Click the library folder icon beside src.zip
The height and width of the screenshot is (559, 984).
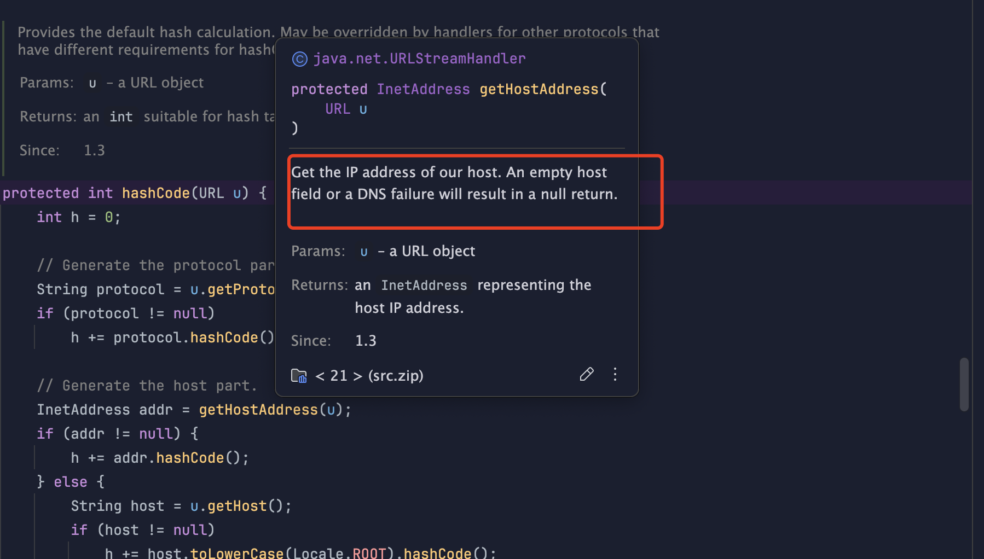pos(299,376)
